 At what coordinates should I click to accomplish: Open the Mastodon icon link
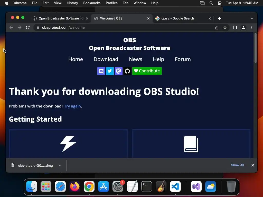point(119,71)
